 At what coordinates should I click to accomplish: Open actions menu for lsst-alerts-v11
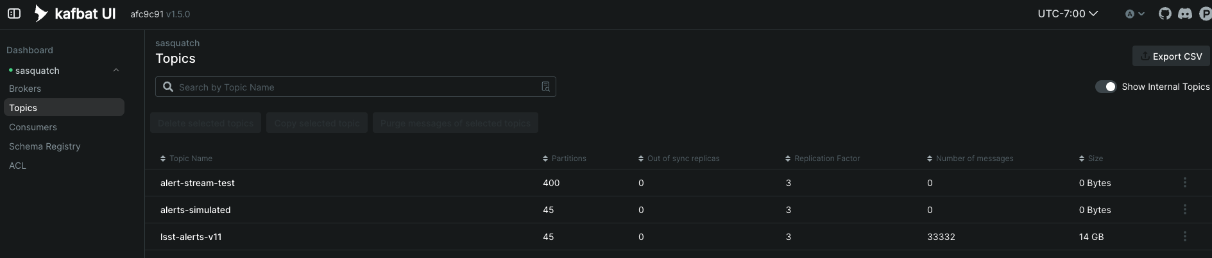coord(1184,237)
